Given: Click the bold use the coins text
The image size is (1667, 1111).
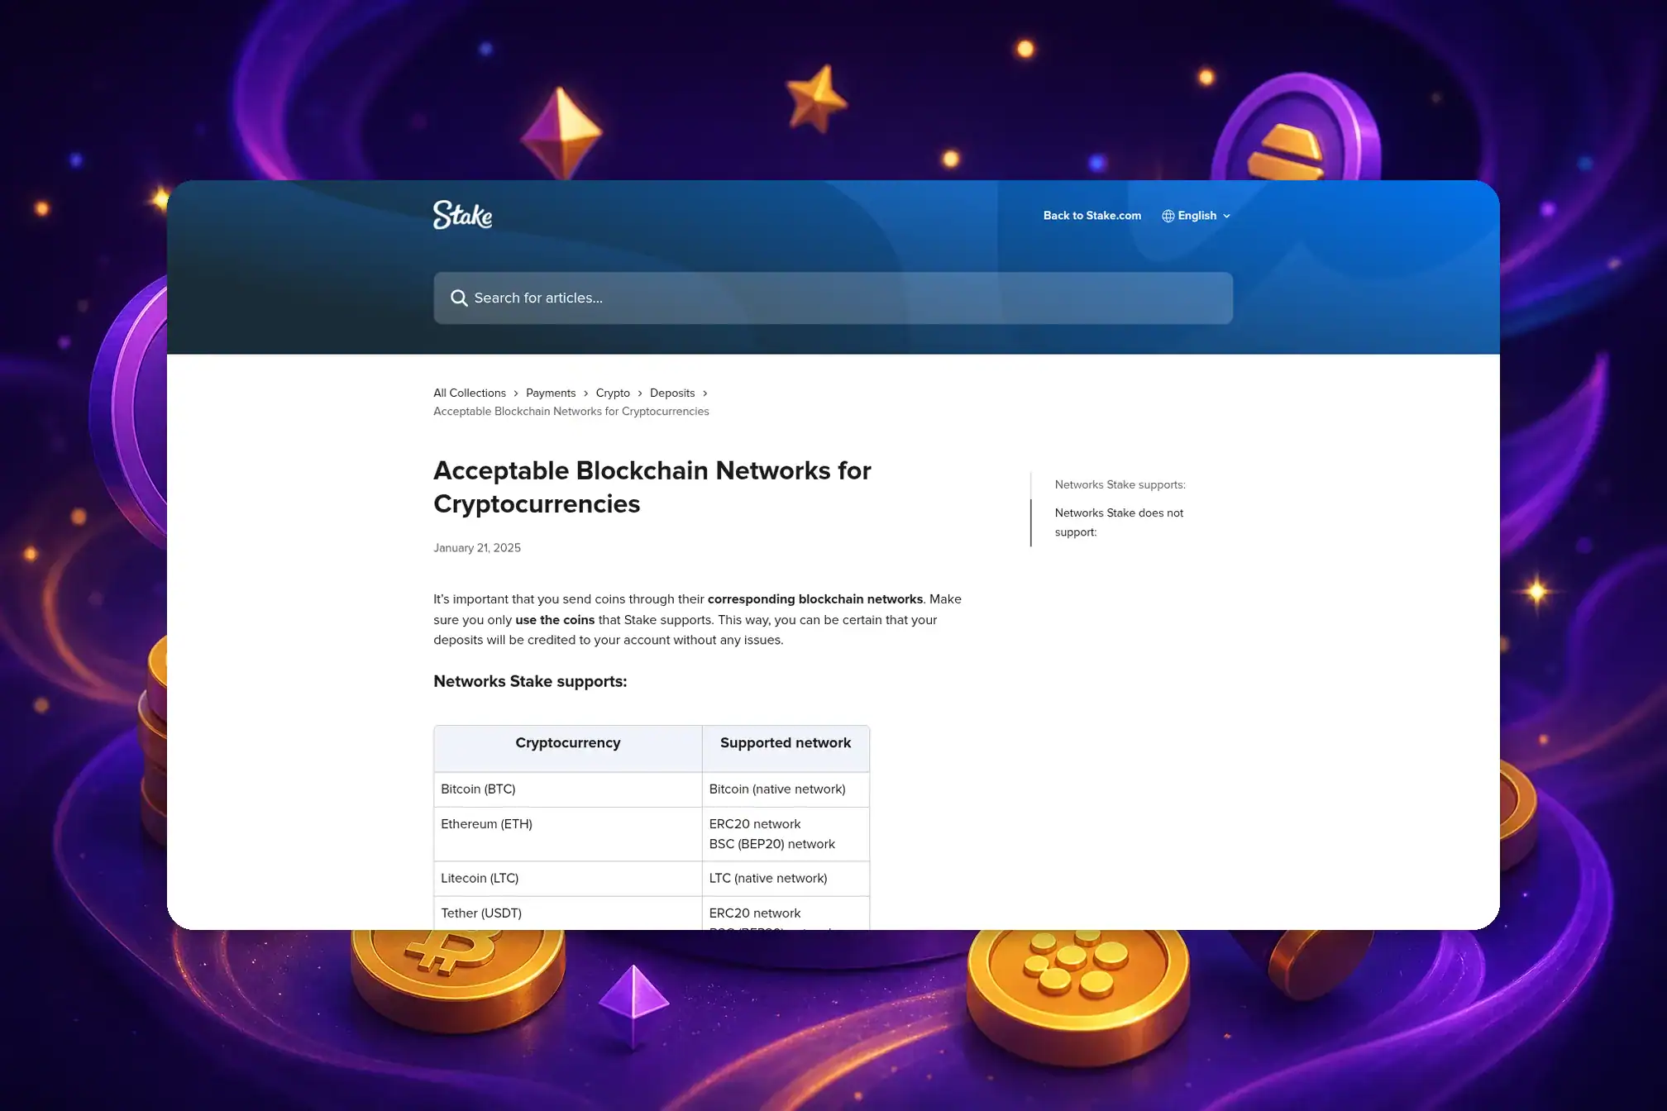Looking at the screenshot, I should tap(555, 620).
